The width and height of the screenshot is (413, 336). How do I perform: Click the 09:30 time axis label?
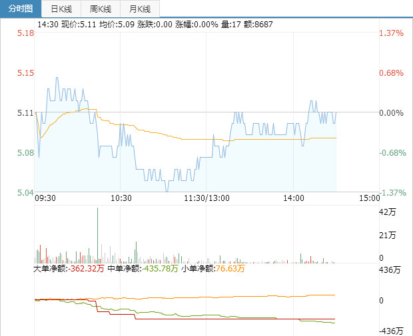point(45,198)
